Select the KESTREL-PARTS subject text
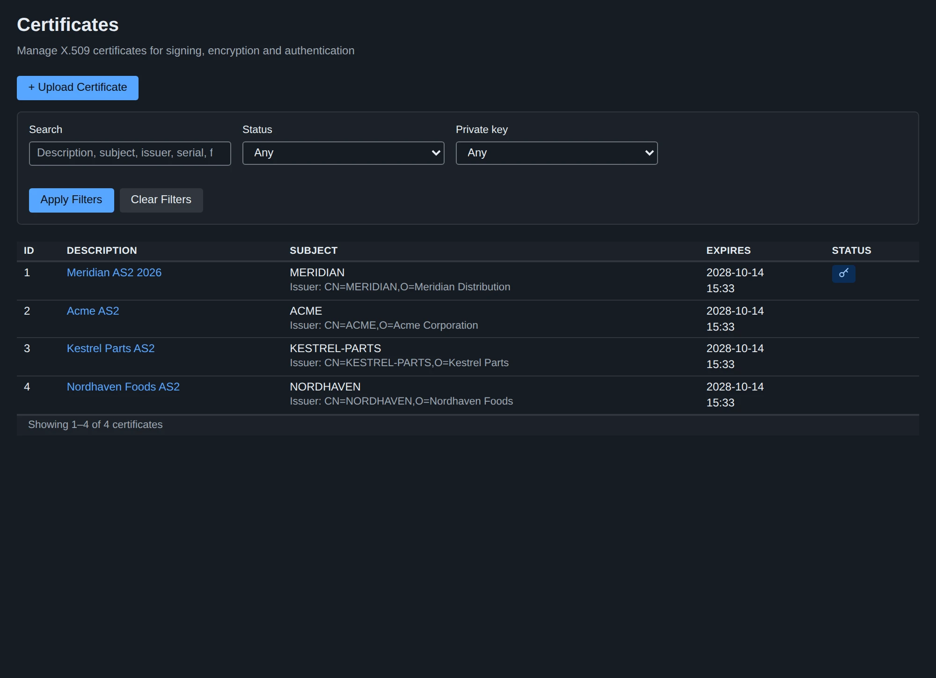 click(335, 348)
